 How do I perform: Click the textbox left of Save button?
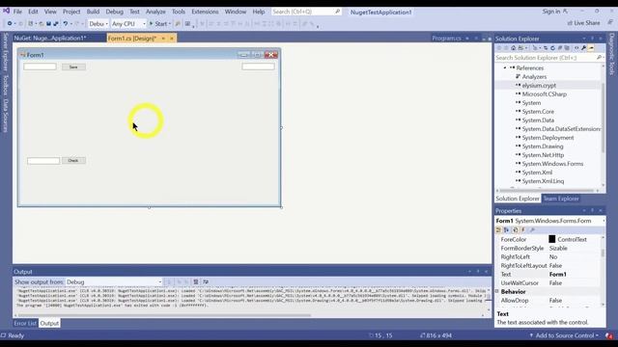point(40,67)
